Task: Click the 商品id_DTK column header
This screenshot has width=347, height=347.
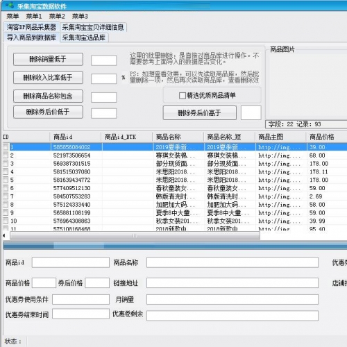Action: 126,137
